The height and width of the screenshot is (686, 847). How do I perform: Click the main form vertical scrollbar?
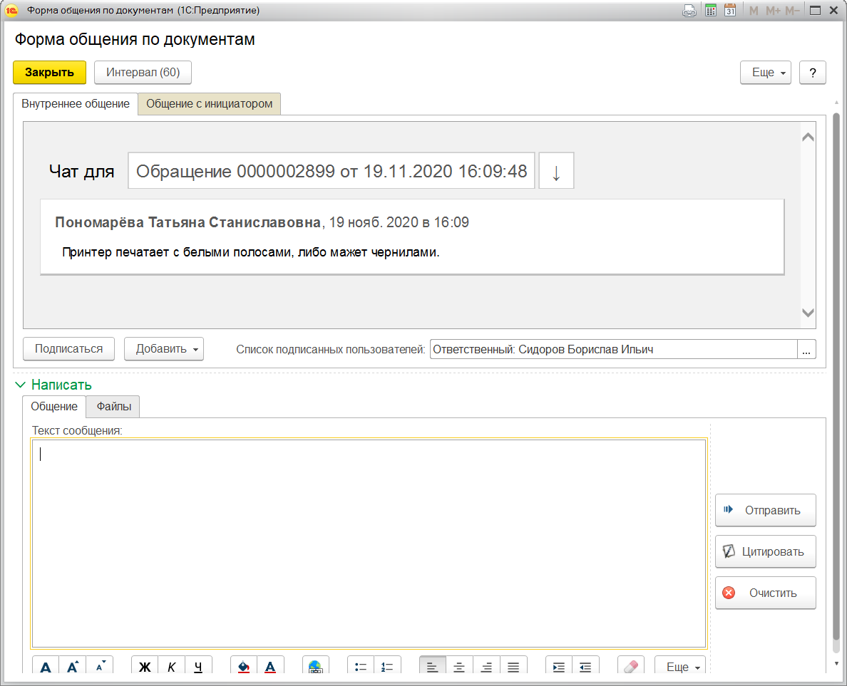[836, 378]
